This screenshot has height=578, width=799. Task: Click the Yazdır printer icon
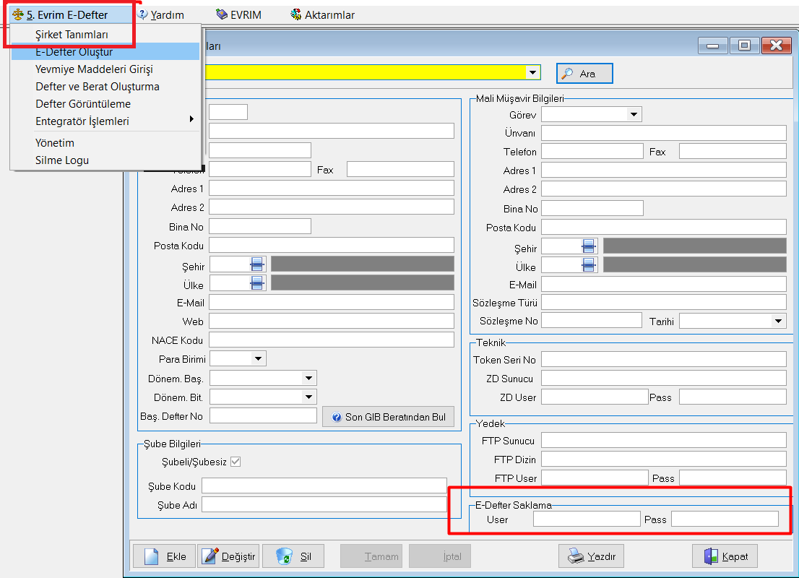point(576,556)
